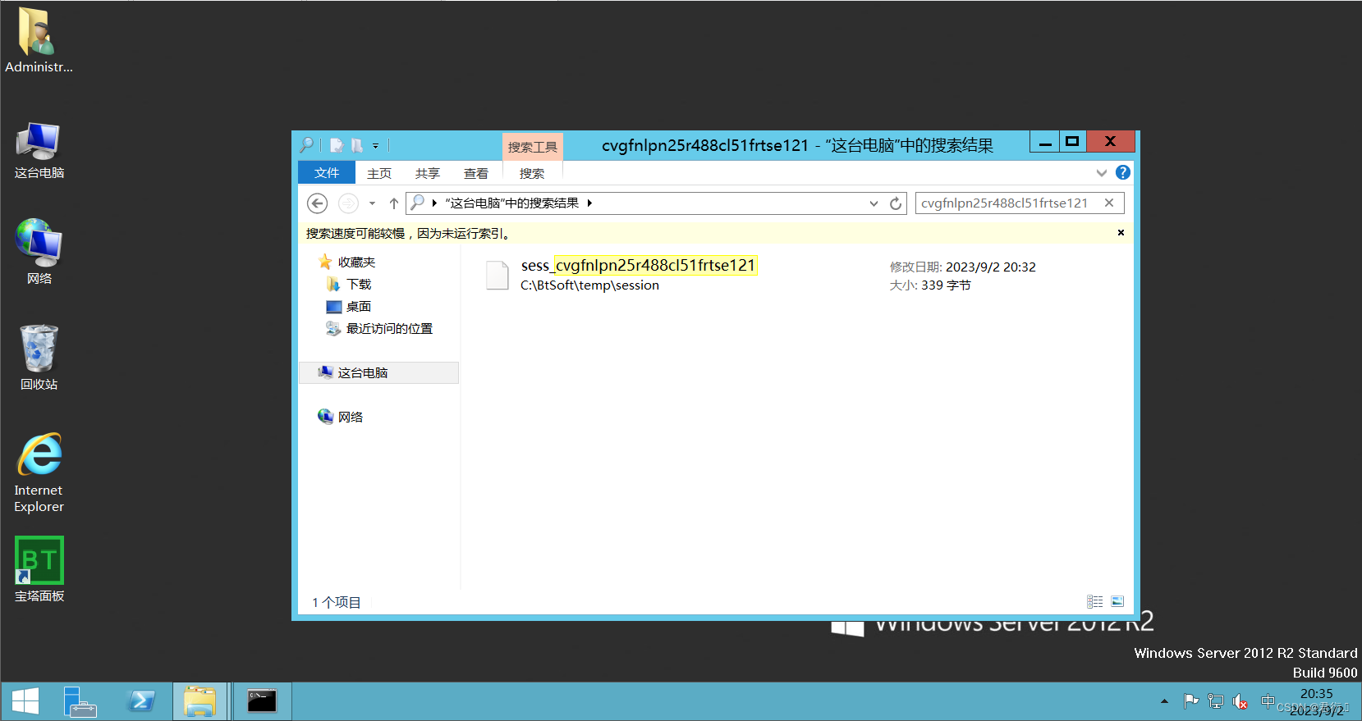The width and height of the screenshot is (1362, 721).
Task: Click the sess_cvgfnlpn25r488cl51frtse121 file name
Action: point(638,265)
